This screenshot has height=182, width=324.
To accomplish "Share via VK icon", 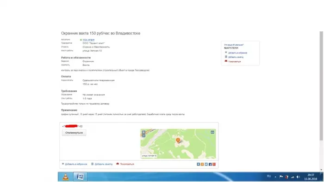I will (x=199, y=164).
